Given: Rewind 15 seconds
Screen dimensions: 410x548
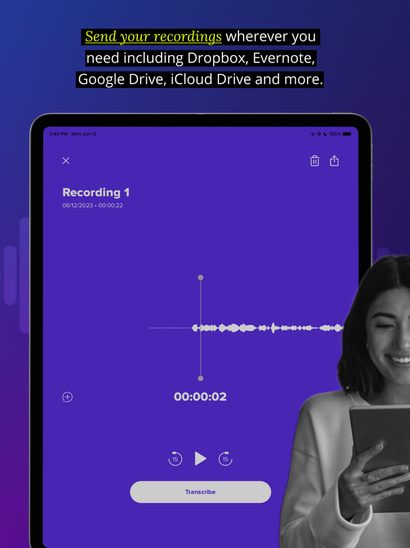Looking at the screenshot, I should click(175, 459).
